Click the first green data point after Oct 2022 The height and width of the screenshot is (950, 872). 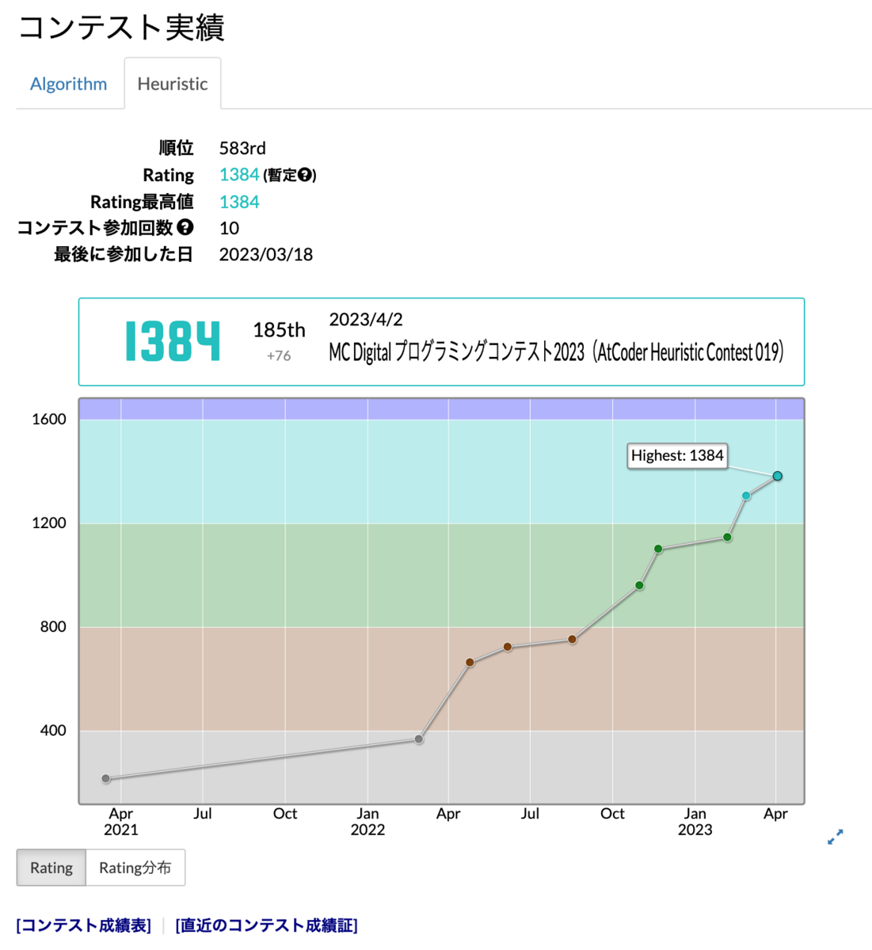[x=639, y=586]
